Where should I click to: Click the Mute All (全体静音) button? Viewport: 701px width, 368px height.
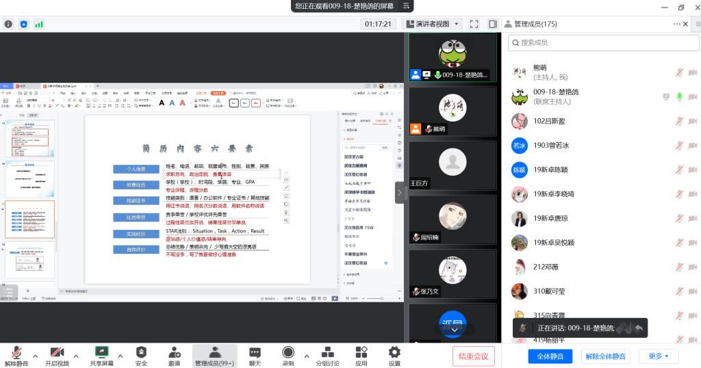[x=550, y=356]
